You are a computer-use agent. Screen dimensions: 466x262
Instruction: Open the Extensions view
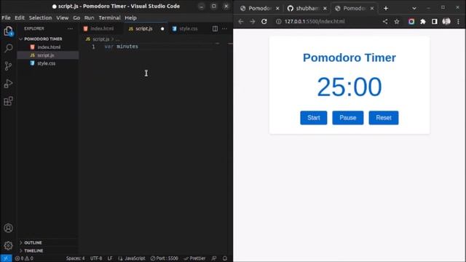pyautogui.click(x=8, y=101)
